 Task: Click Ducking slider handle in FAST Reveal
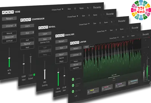click(45, 70)
